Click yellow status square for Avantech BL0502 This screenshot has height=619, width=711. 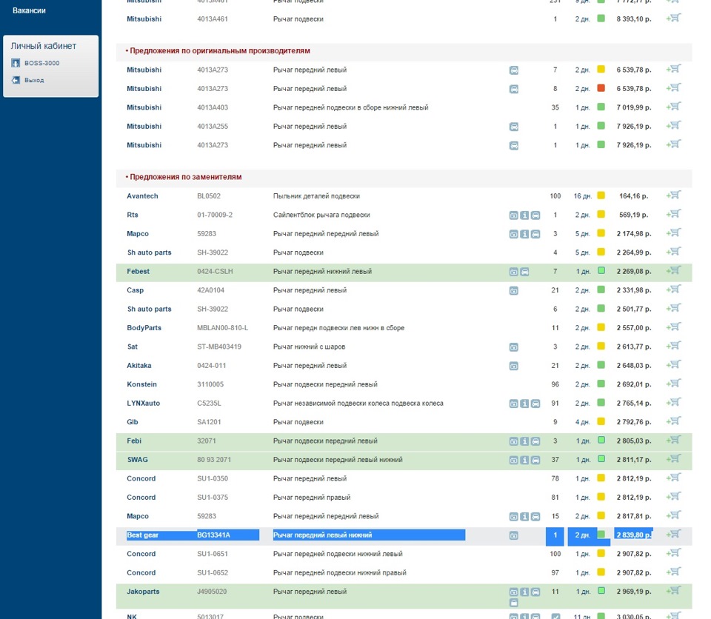tap(601, 195)
